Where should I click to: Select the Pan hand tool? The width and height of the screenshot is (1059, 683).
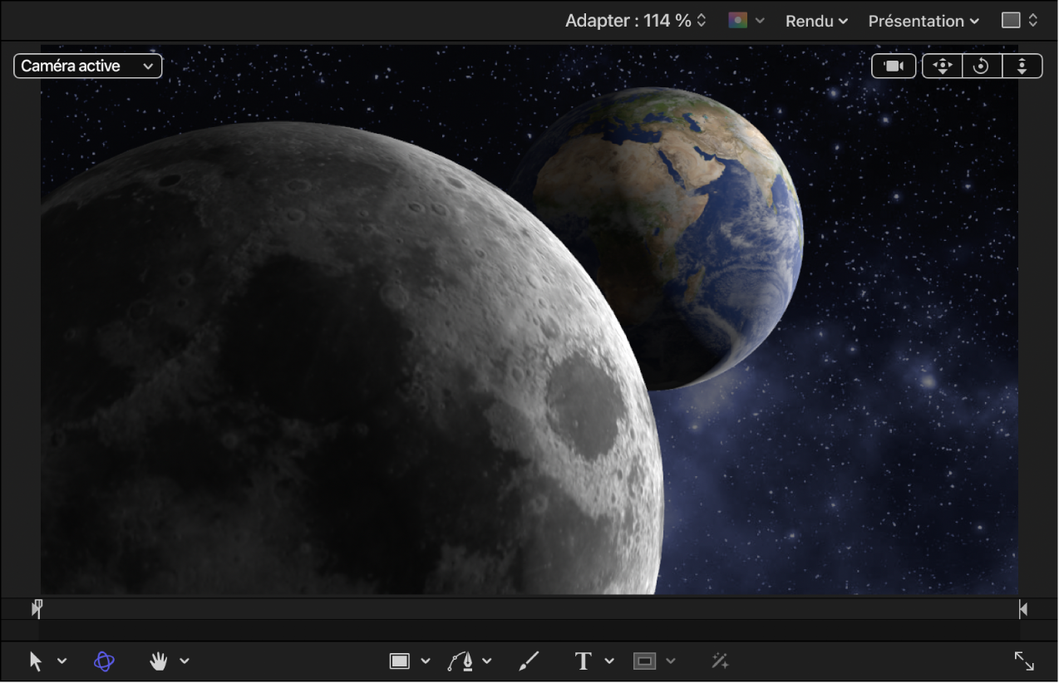tap(156, 661)
